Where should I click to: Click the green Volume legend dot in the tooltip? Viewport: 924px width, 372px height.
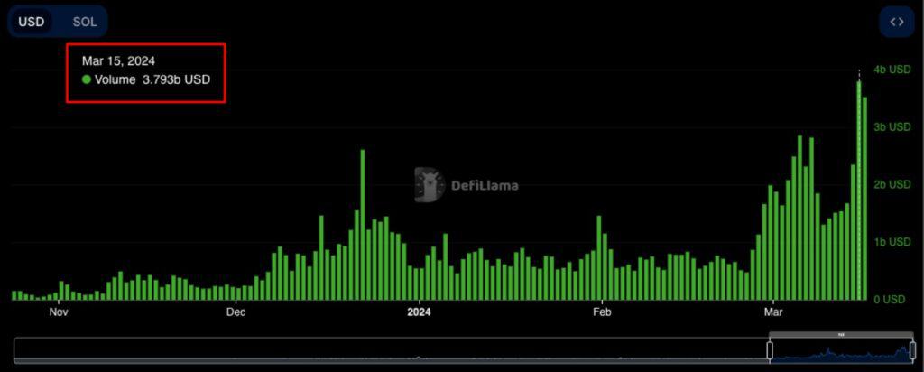coord(87,79)
